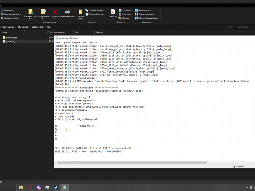Click the 'define not found' exception line

pos(98,91)
